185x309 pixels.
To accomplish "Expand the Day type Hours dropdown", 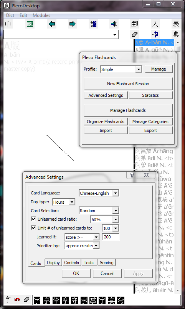I will 72,202.
